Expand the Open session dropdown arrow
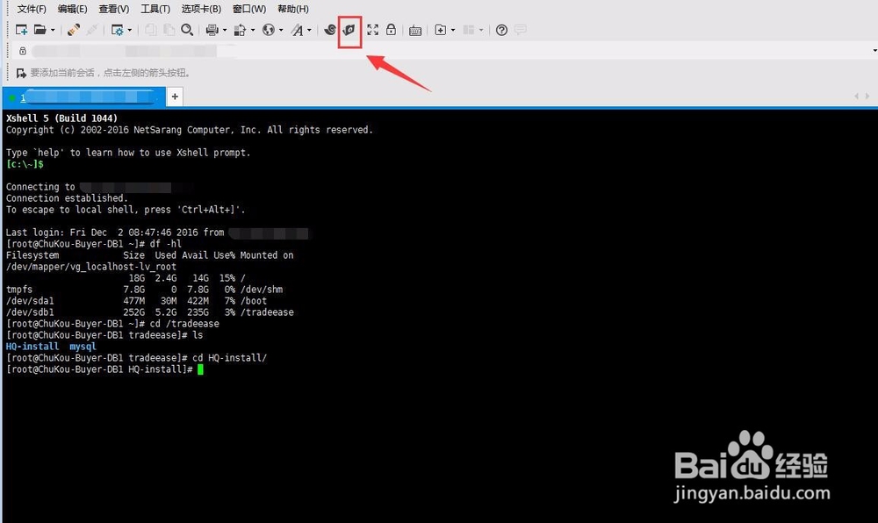The height and width of the screenshot is (523, 878). pos(53,30)
